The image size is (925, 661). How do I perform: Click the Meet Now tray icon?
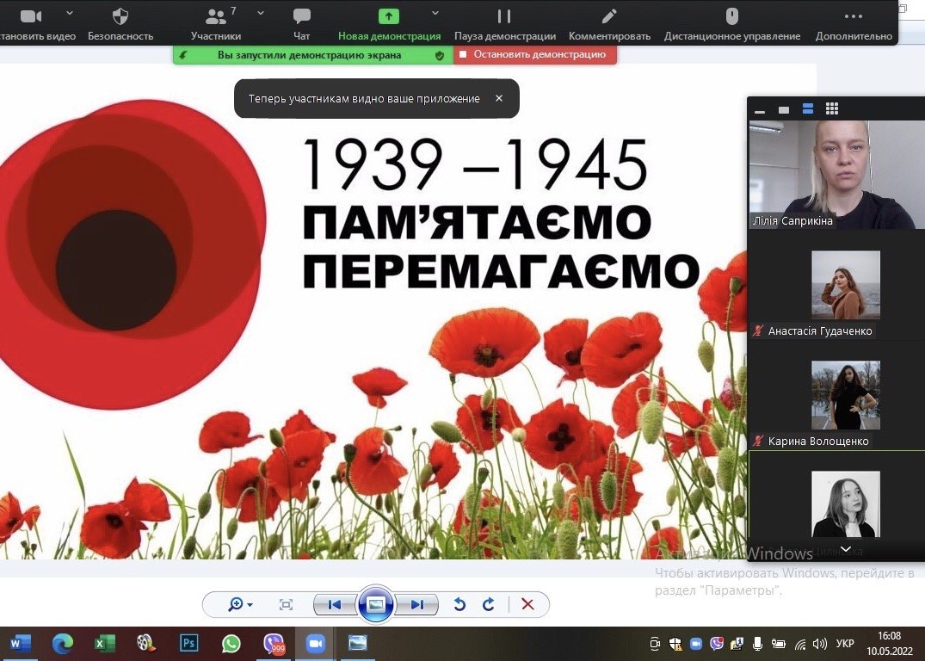click(x=655, y=644)
